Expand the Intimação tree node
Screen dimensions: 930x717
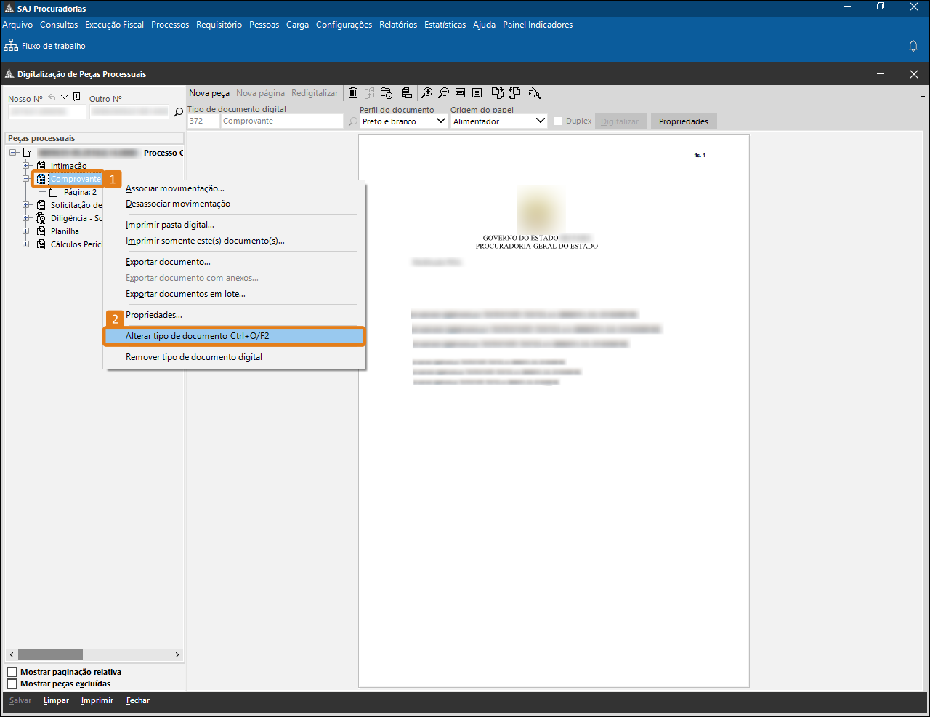pyautogui.click(x=26, y=166)
